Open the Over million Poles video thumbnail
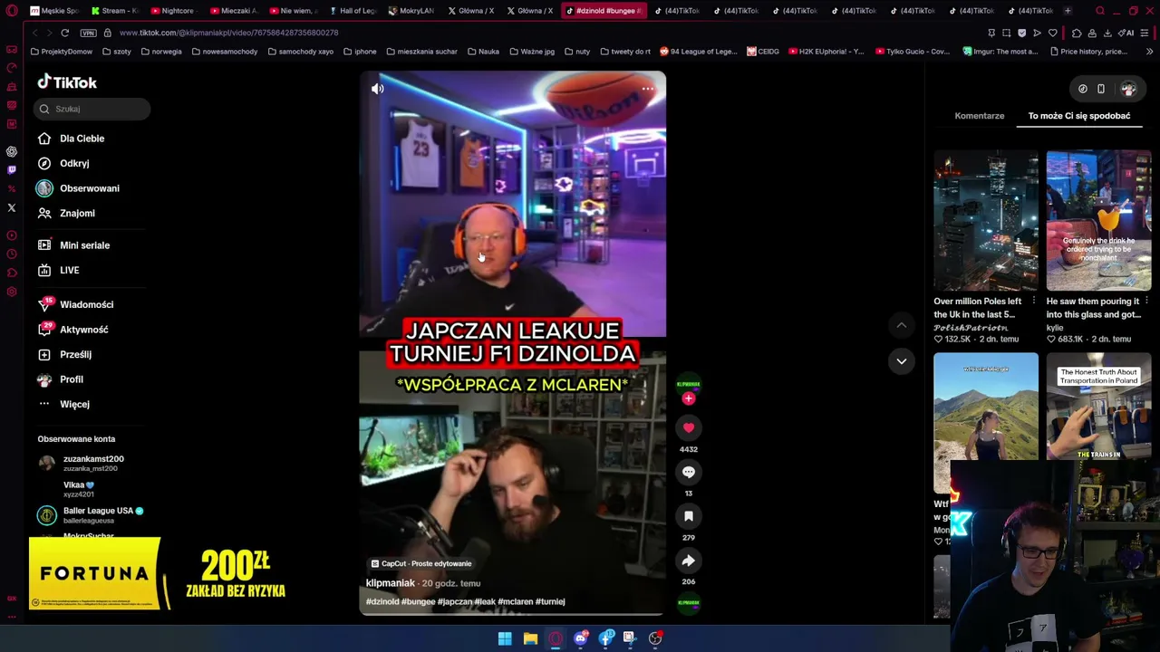 point(986,220)
